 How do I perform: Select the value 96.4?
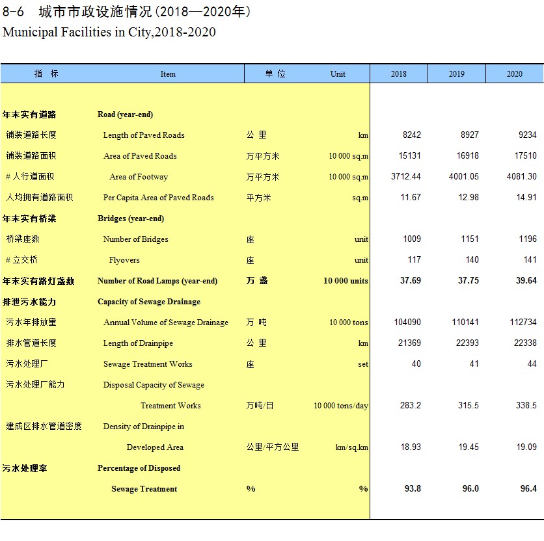529,488
